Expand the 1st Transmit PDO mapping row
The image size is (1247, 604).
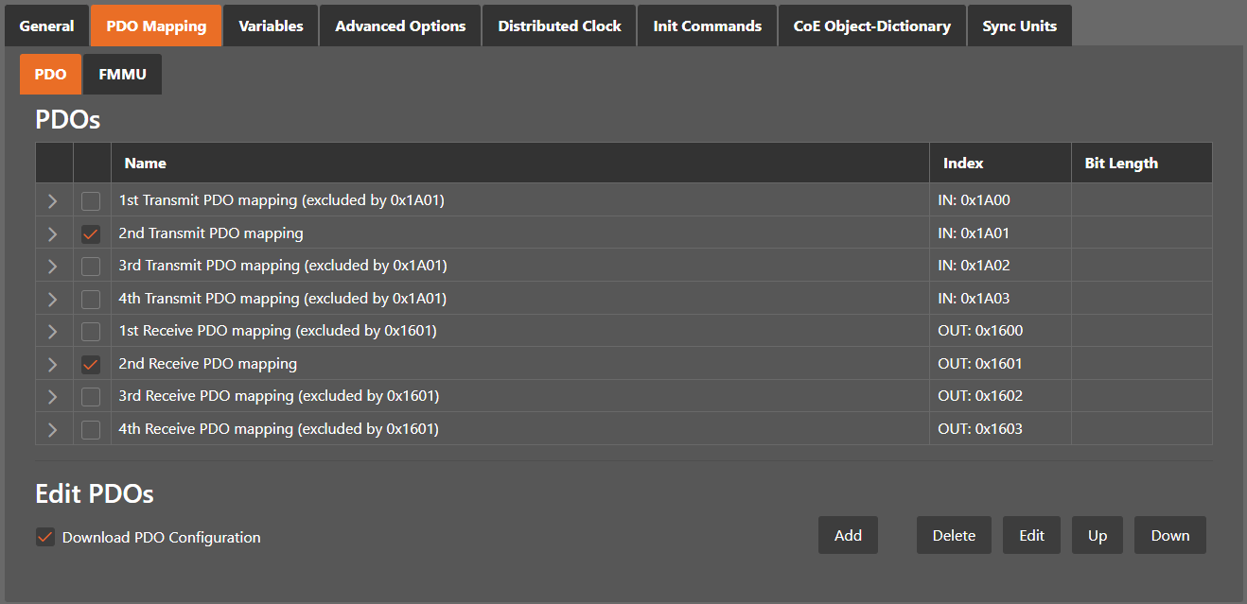point(53,200)
